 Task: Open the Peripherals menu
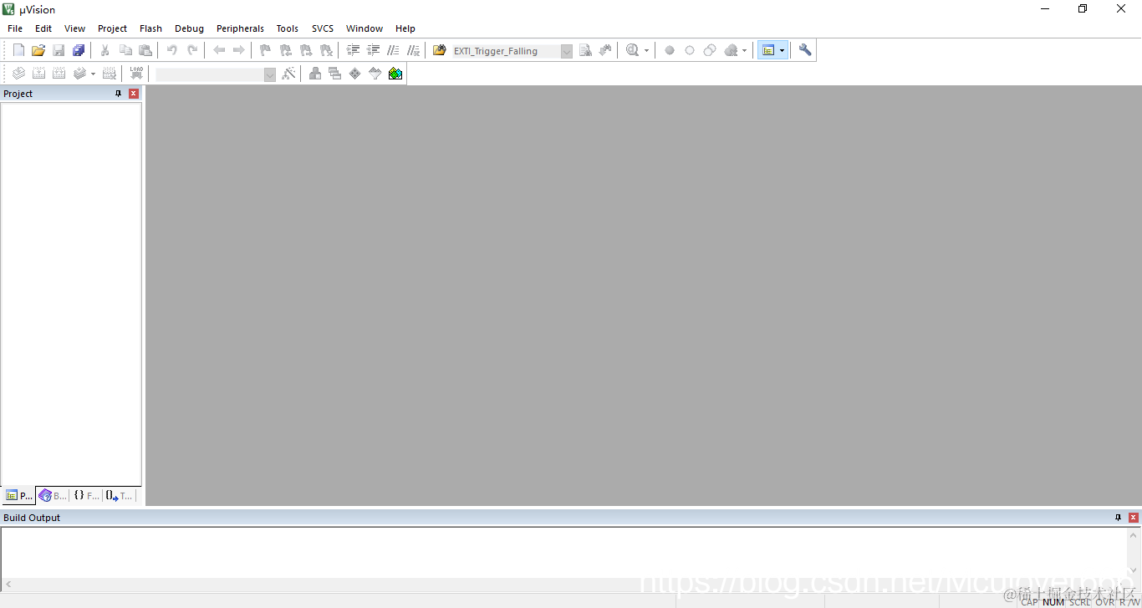[x=241, y=28]
